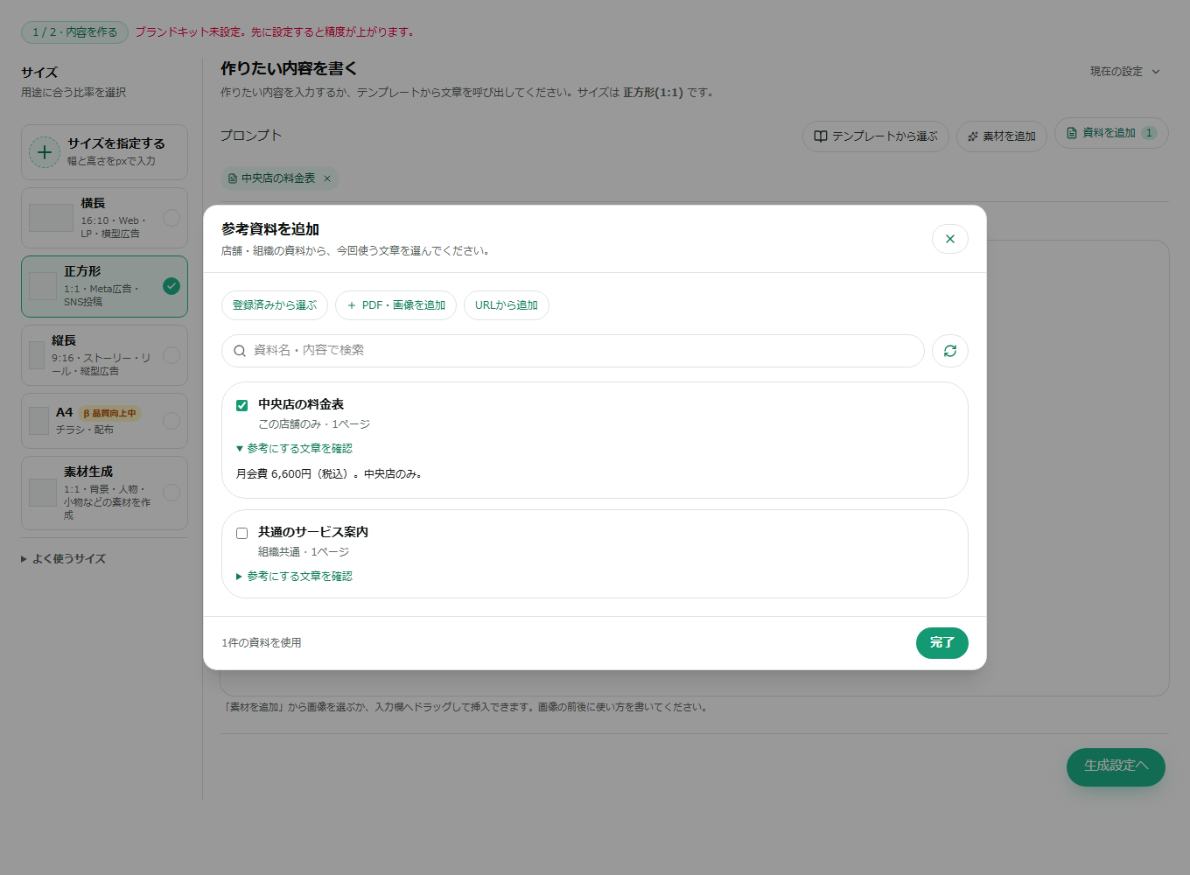Click the 中央店の料金表 title in the dialog
1190x875 pixels.
301,404
